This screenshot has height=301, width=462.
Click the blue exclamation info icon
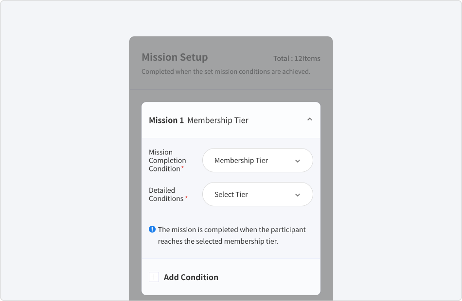(152, 229)
